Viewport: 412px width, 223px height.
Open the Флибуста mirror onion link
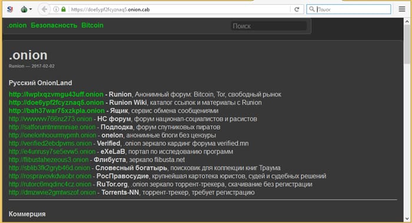pos(49,159)
